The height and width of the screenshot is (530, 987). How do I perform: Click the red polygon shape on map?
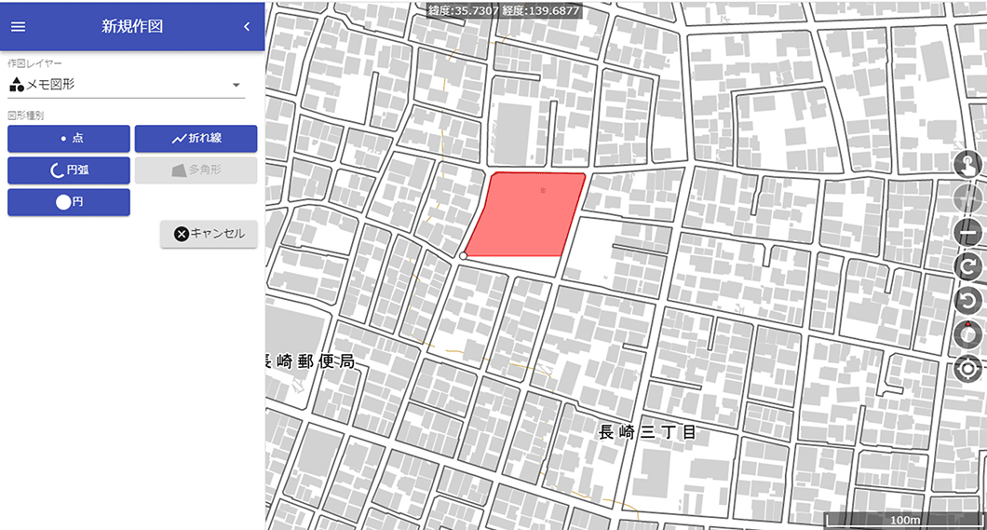[x=527, y=216]
